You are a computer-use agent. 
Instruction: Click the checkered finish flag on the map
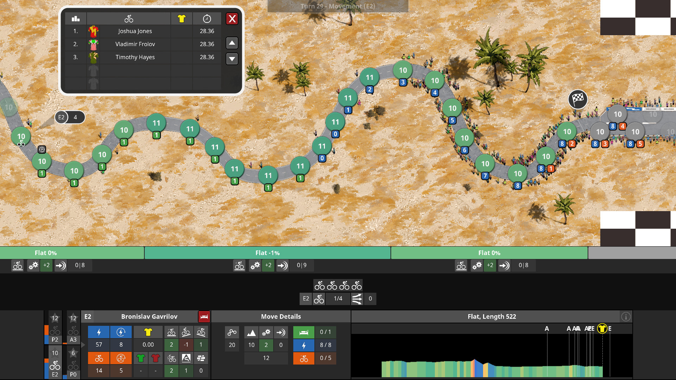[x=577, y=100]
